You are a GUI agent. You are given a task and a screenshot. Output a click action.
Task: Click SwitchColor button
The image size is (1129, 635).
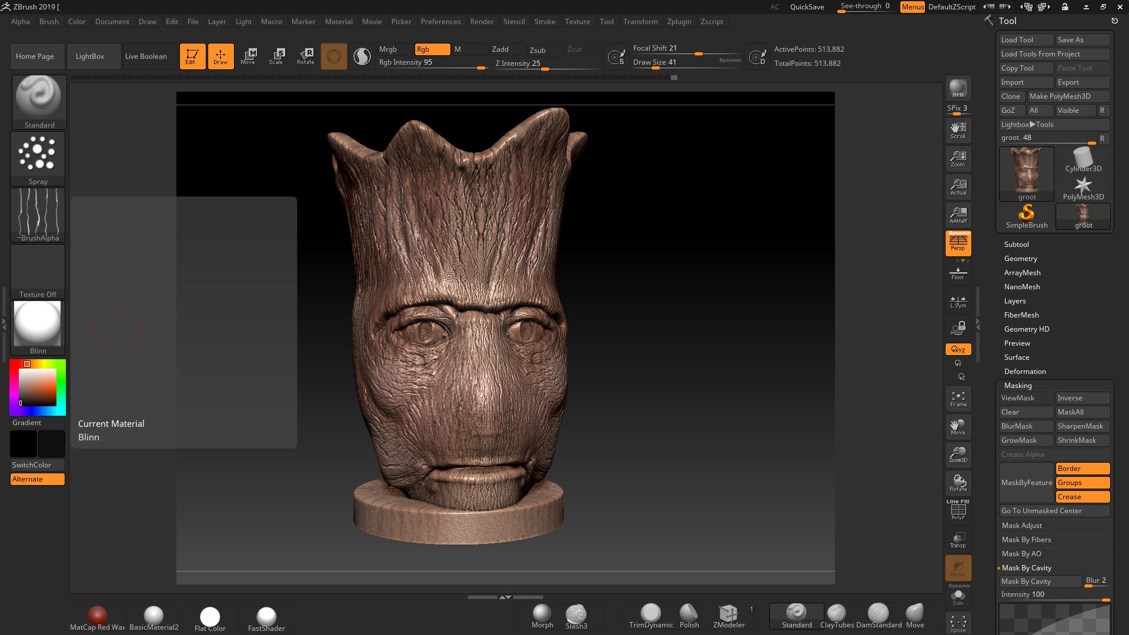(38, 465)
